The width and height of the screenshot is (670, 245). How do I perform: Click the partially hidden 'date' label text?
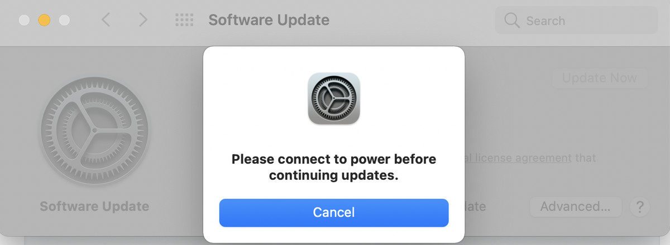click(475, 207)
